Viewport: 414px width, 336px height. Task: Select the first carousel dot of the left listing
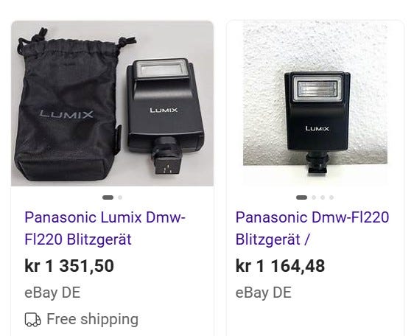108,197
